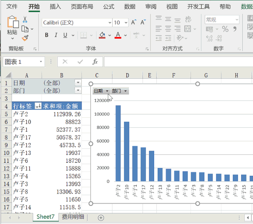Screen dimensions: 253x224
Task: Center text horizontally
Action: point(168,29)
